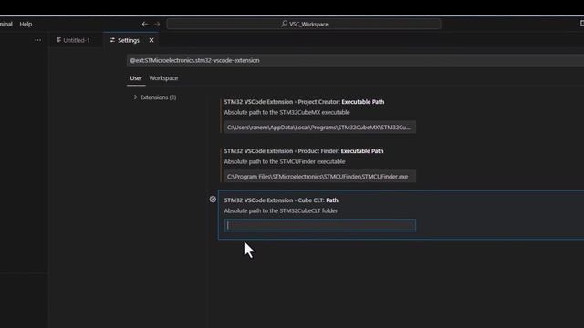Viewport: 584px width, 328px height.
Task: Click the Cube CLT: Path setting title
Action: click(281, 200)
